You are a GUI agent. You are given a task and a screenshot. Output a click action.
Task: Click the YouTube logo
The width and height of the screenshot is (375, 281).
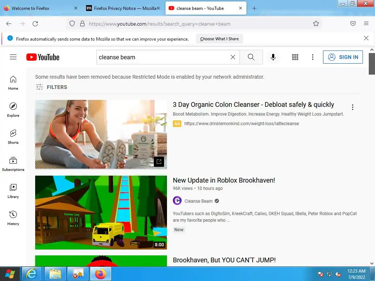(x=43, y=57)
